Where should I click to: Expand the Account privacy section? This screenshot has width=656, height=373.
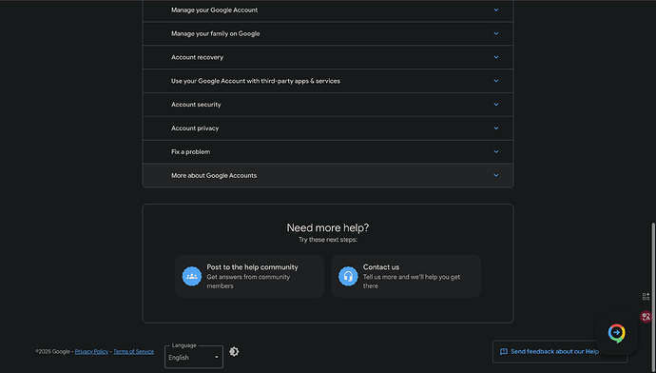[x=328, y=128]
